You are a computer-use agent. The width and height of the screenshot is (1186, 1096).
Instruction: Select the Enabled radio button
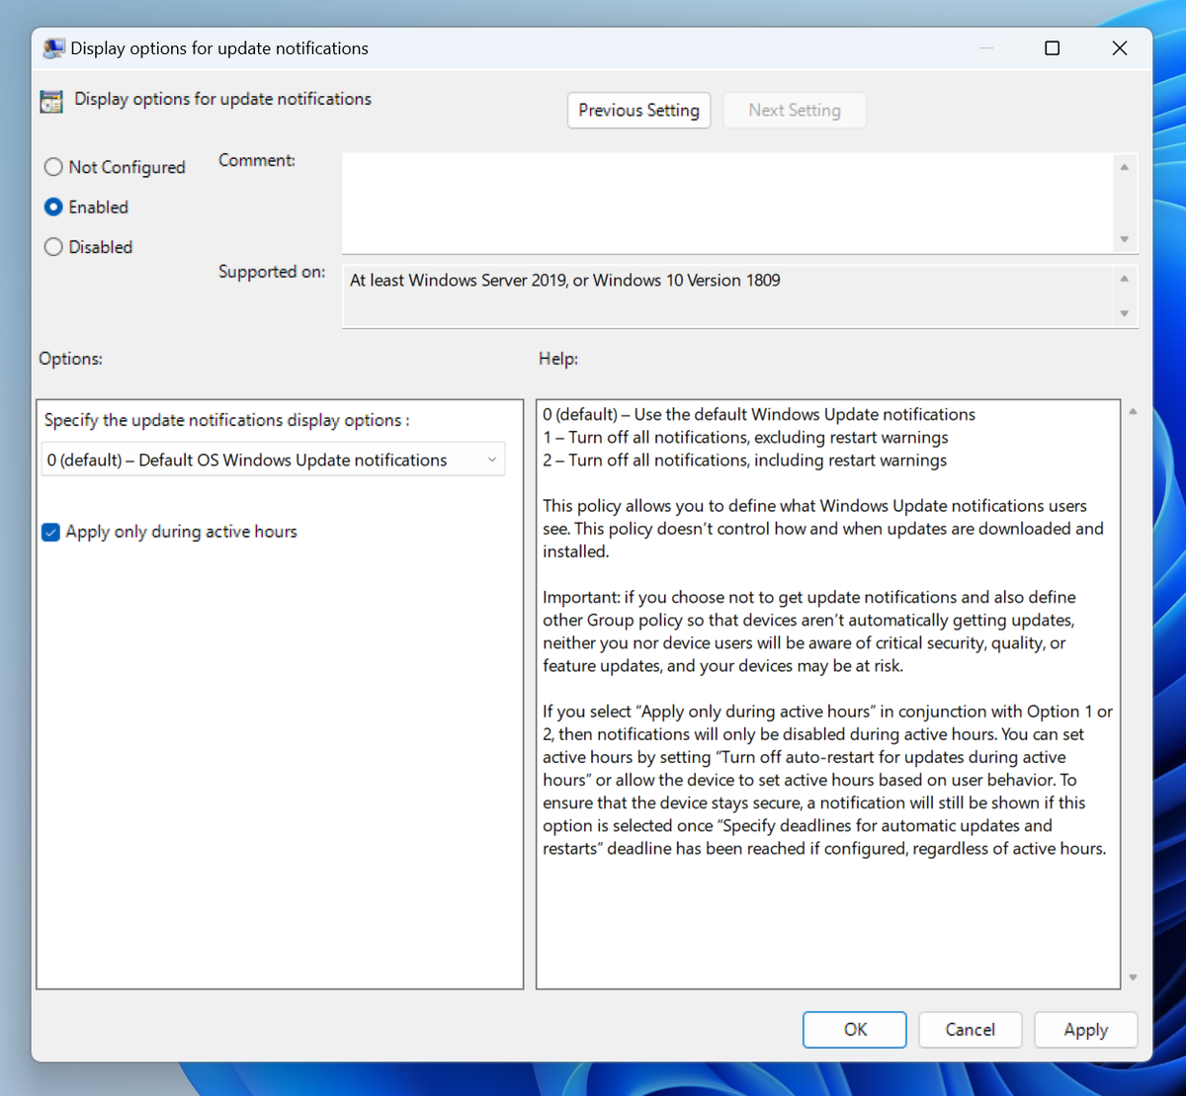click(52, 207)
